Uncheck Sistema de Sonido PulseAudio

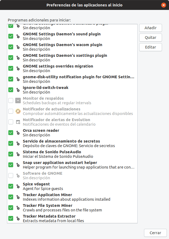tap(11, 154)
